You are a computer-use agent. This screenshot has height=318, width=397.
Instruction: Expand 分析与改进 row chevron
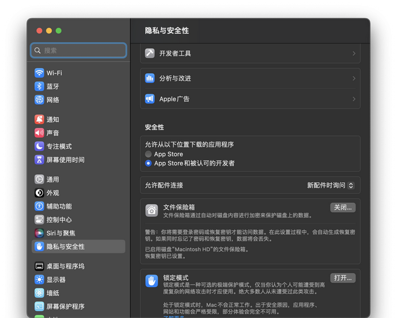point(354,79)
